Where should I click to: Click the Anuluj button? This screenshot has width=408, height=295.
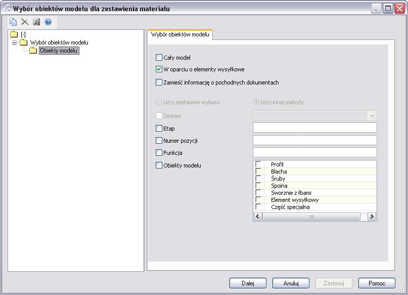291,283
